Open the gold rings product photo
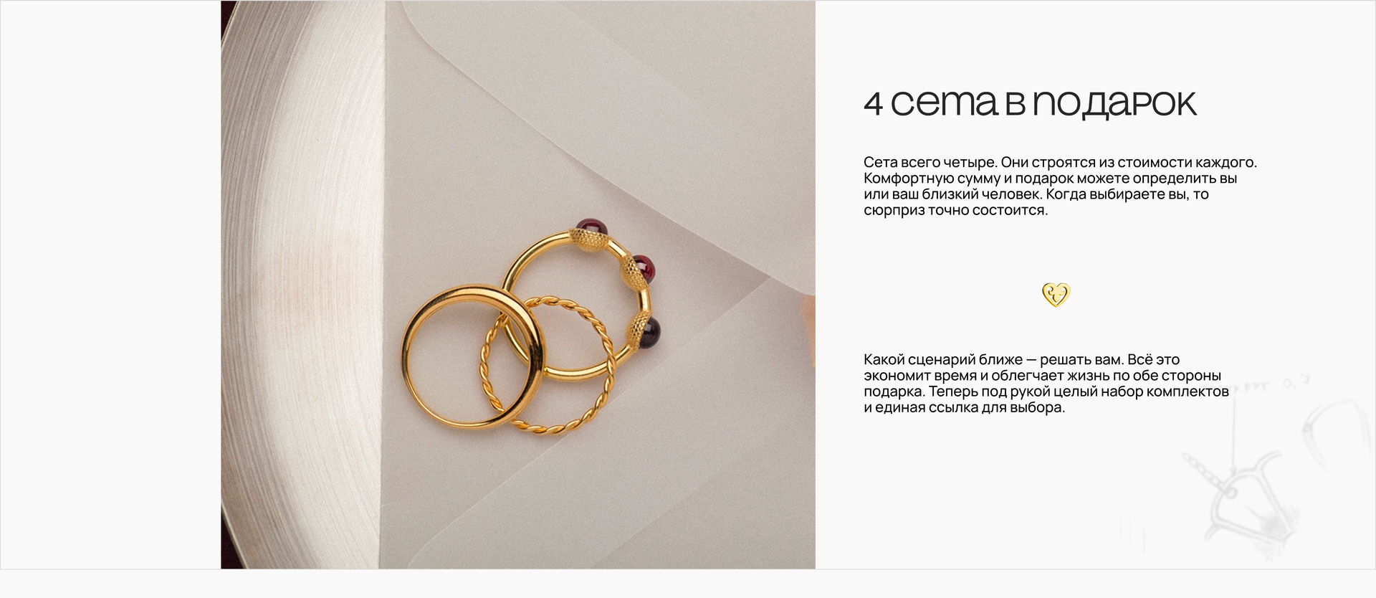The height and width of the screenshot is (598, 1376). point(518,285)
